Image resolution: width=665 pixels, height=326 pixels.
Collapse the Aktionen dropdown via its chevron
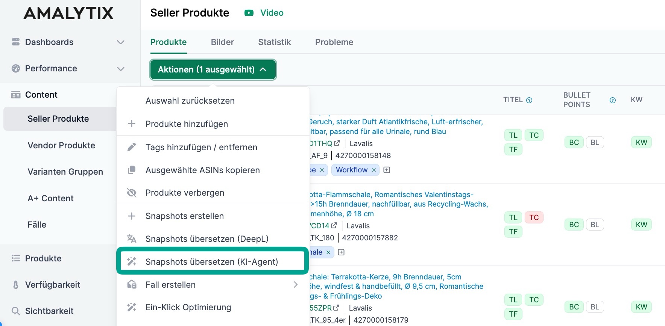263,69
